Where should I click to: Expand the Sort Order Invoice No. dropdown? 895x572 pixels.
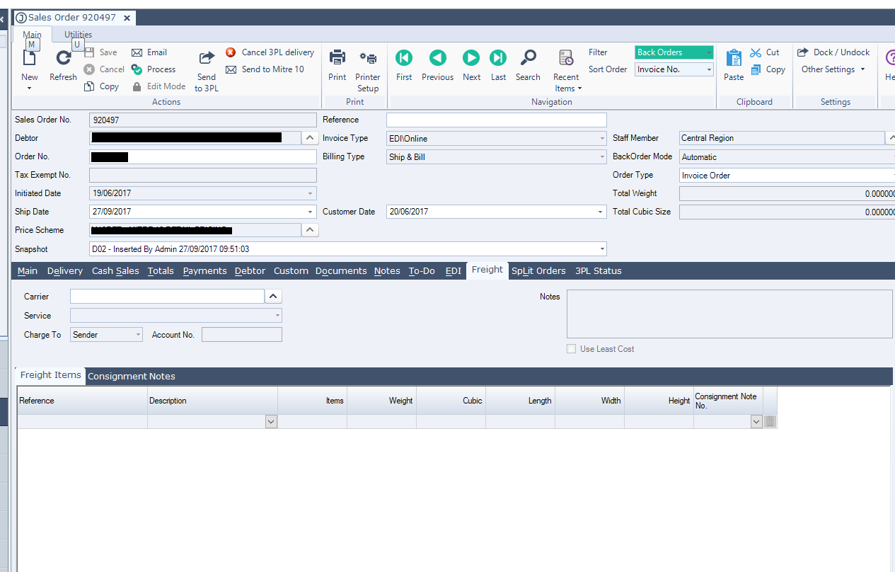[709, 69]
